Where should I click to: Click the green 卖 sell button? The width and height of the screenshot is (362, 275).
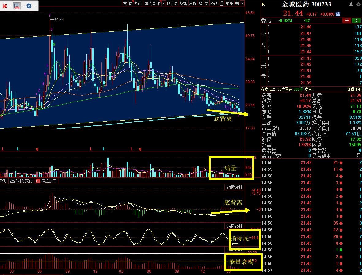[x=357, y=20]
